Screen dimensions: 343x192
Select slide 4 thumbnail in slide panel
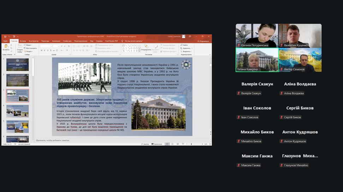tap(17, 111)
